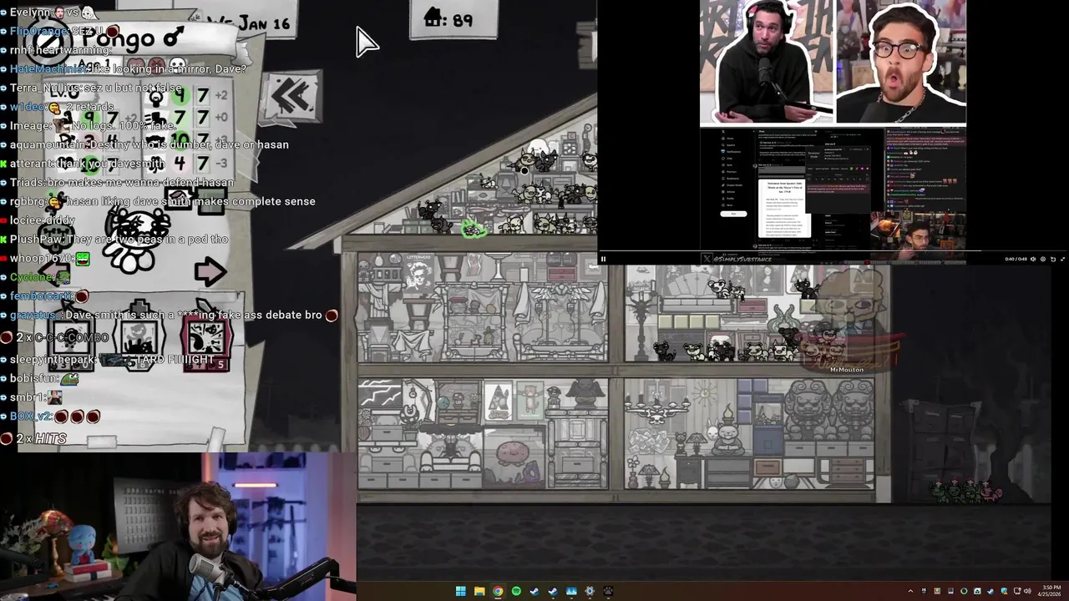This screenshot has height=601, width=1069.
Task: Click chat username PlushPaw
Action: click(36, 239)
